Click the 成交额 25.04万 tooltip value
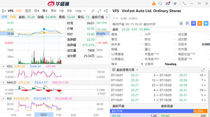Screen dimensions: 210x117 pos(89,56)
